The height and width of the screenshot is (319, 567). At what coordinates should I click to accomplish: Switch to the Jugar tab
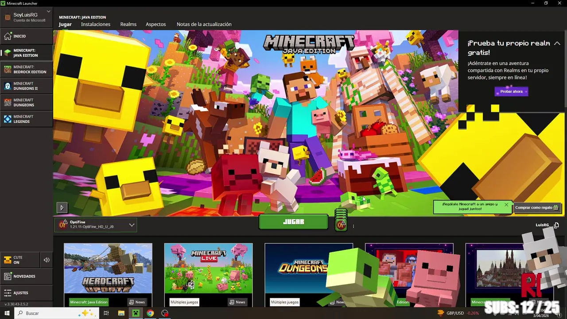(65, 24)
